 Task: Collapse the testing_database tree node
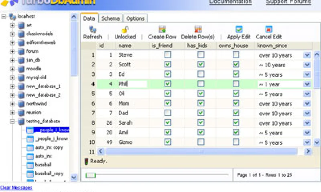pyautogui.click(x=12, y=121)
